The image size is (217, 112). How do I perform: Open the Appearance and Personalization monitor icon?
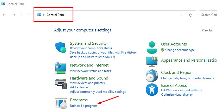152,61
